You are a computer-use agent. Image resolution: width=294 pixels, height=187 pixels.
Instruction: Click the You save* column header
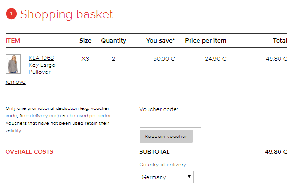coord(160,41)
